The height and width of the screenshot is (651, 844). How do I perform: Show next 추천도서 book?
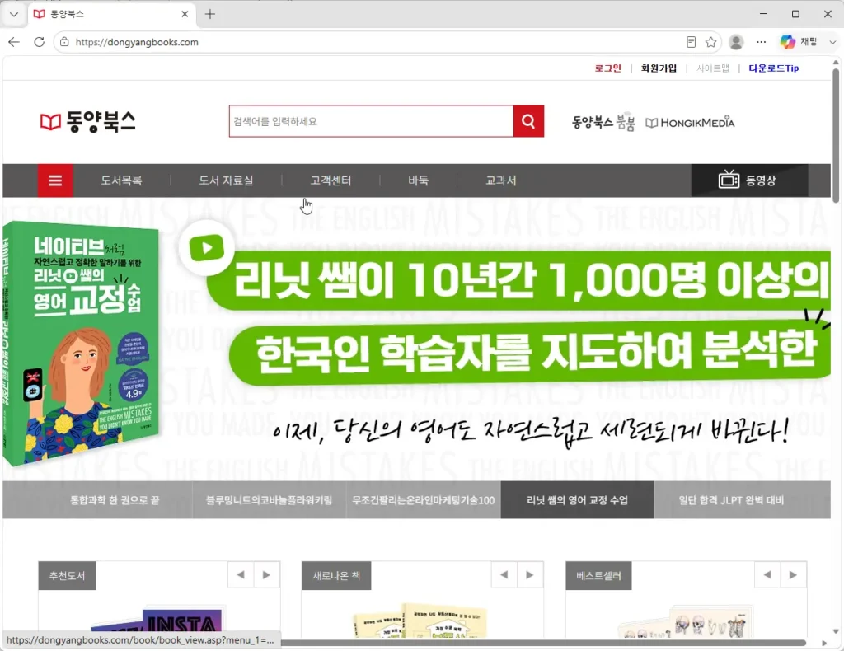(x=266, y=575)
